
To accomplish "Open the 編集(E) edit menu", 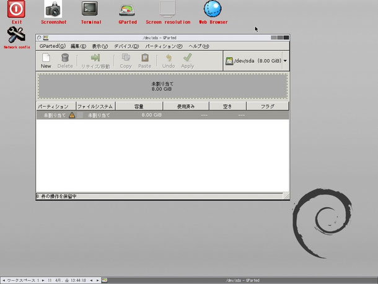I will tap(78, 46).
